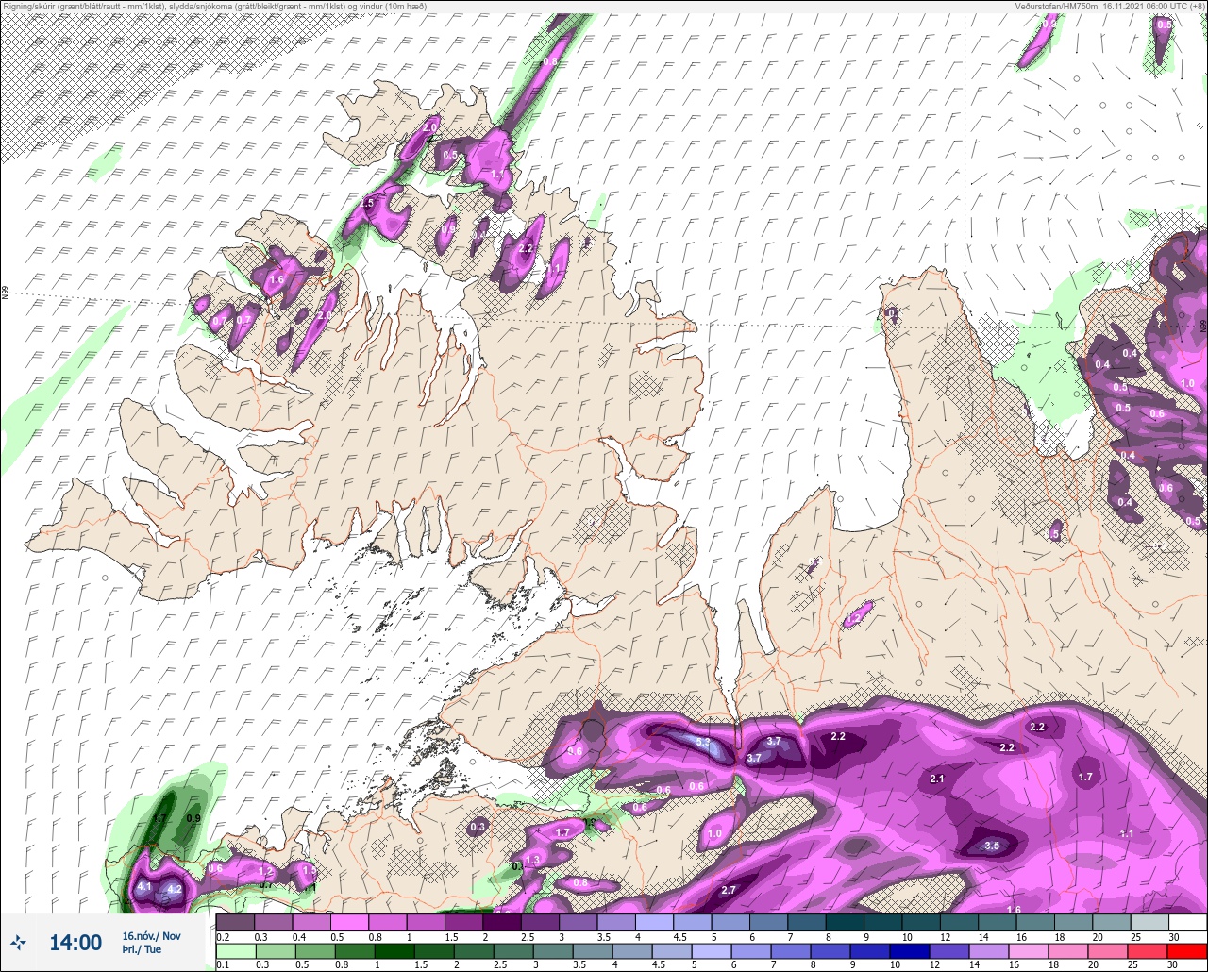
Task: Select the white 30 mm snow legend swatch
Action: tap(1187, 923)
